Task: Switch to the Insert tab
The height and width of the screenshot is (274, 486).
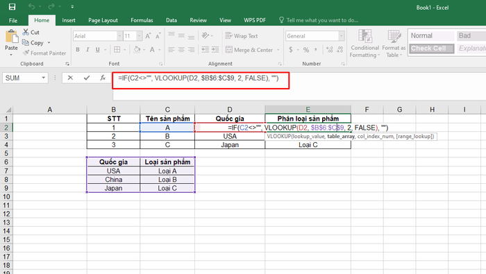Action: pos(69,20)
